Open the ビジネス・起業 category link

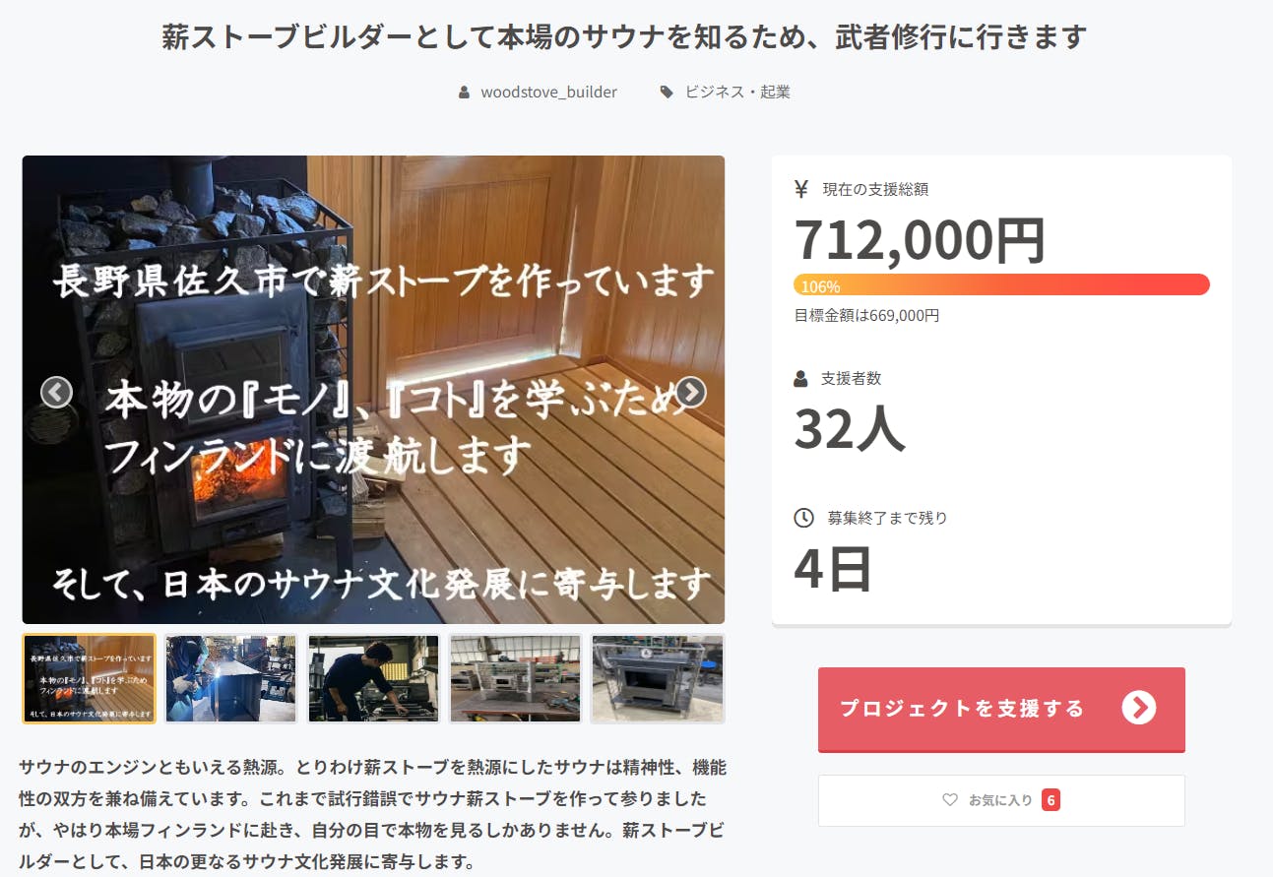click(x=737, y=93)
